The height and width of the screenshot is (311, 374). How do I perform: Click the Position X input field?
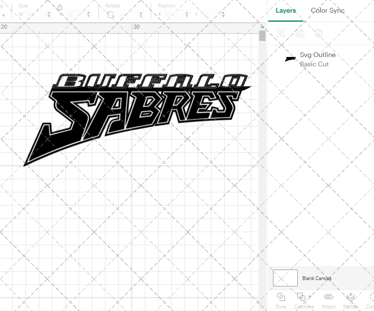coord(172,14)
